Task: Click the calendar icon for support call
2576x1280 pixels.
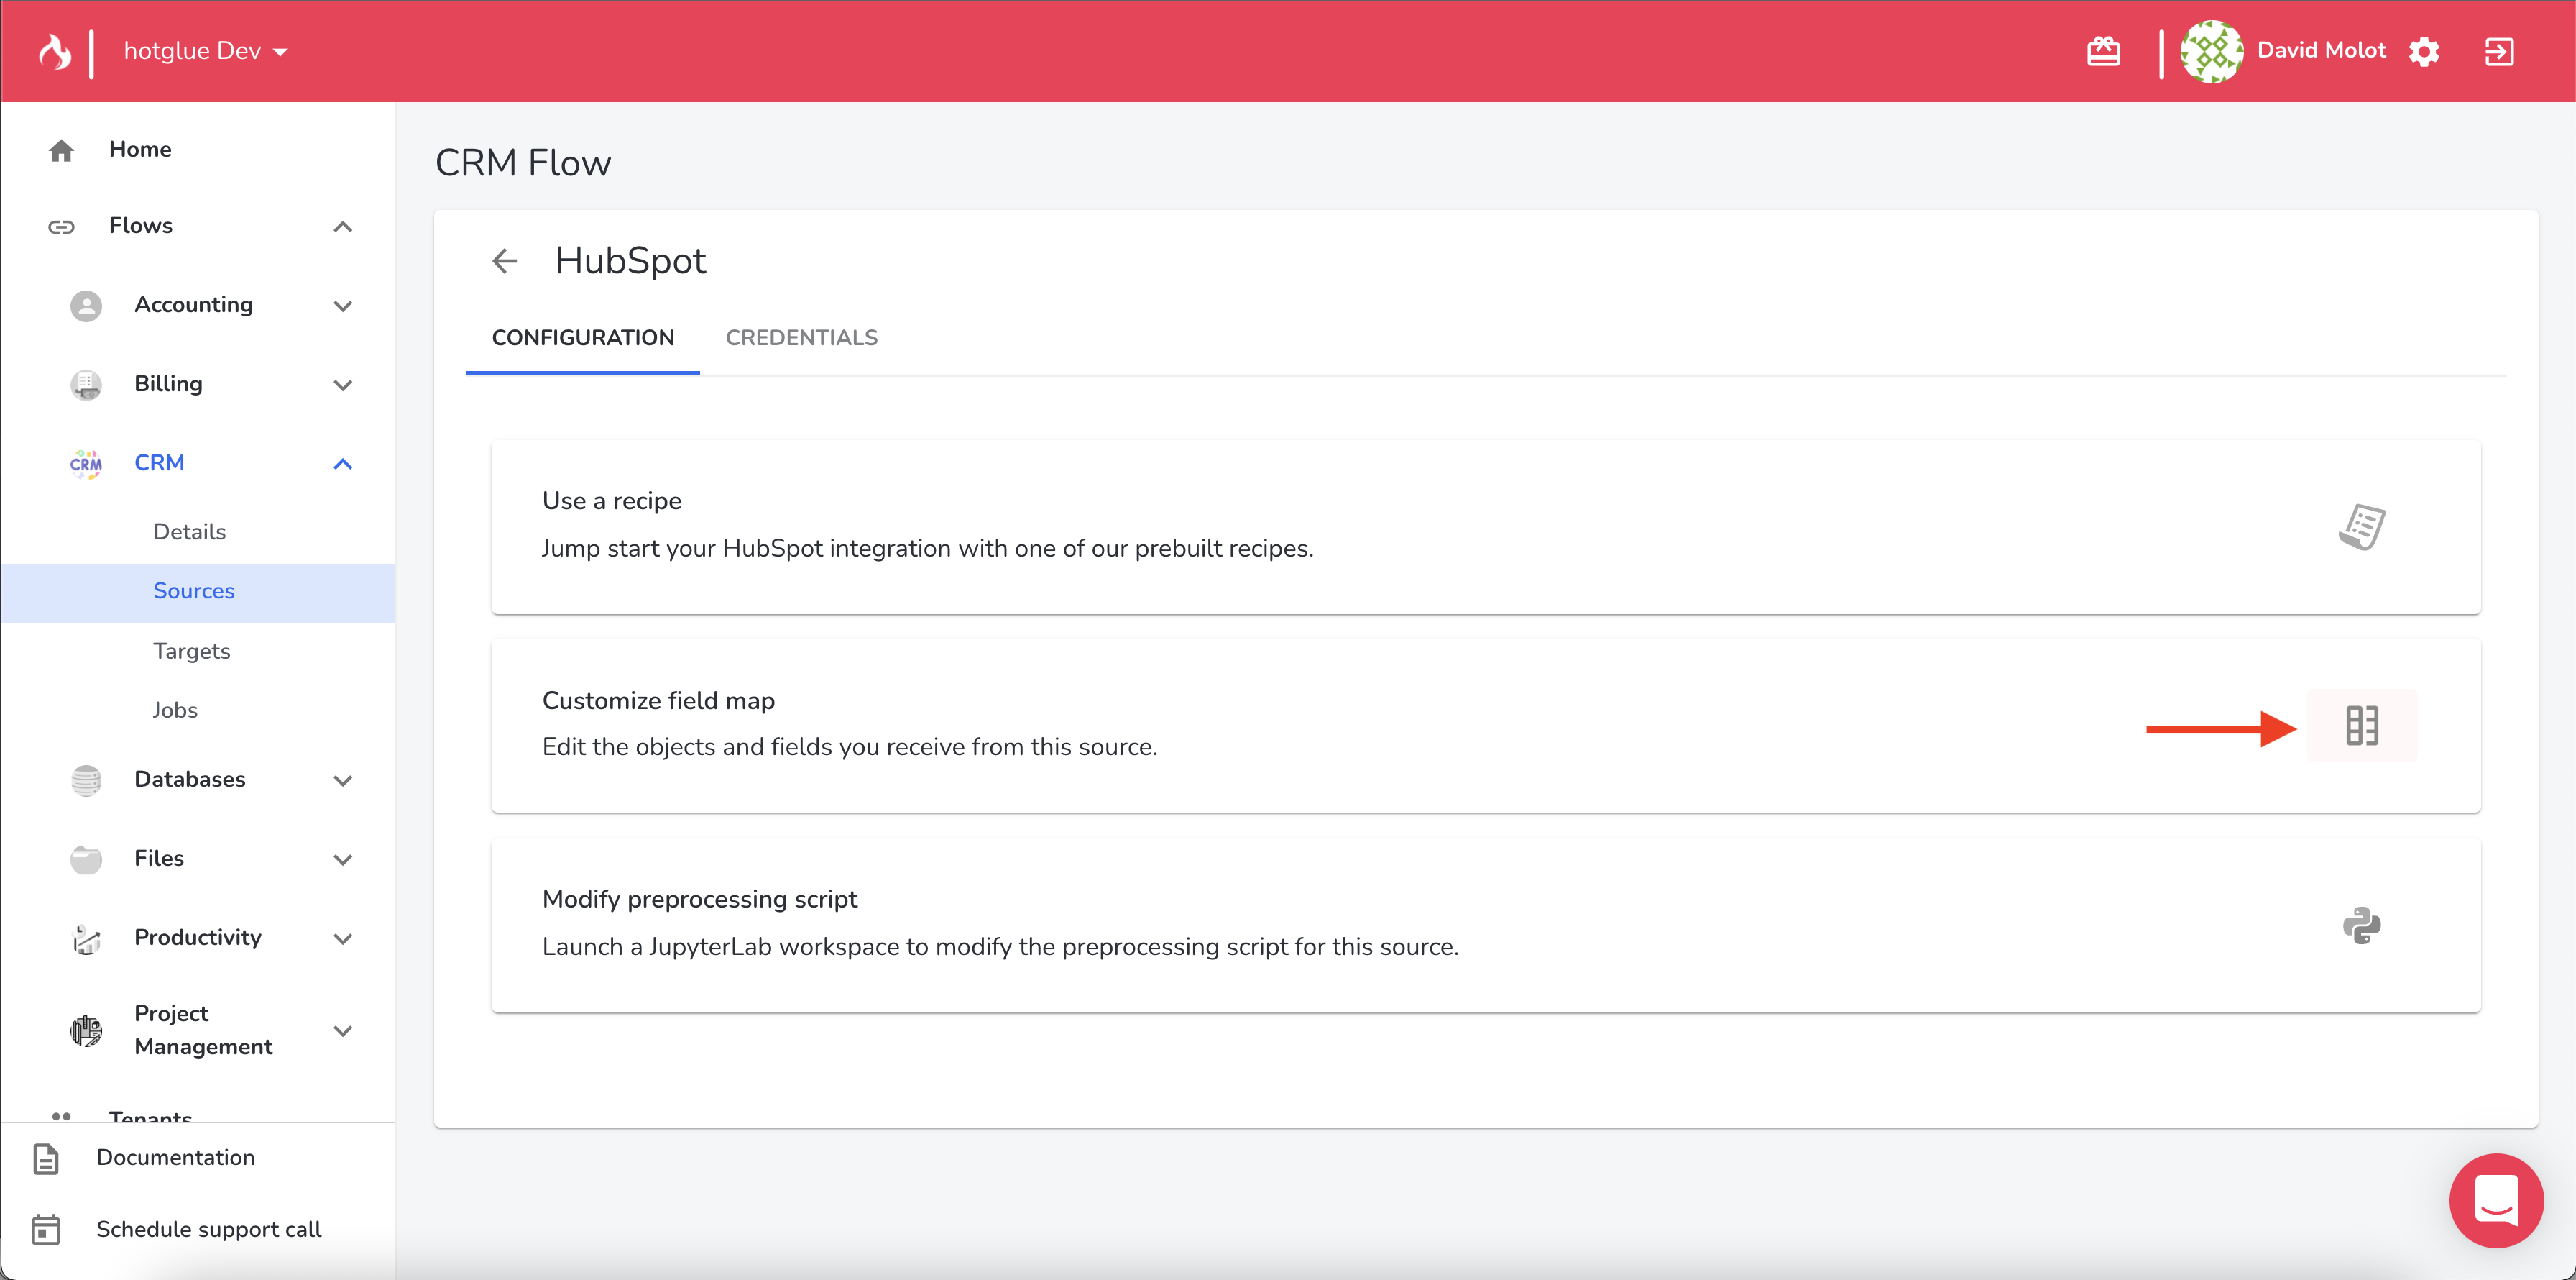Action: click(46, 1229)
